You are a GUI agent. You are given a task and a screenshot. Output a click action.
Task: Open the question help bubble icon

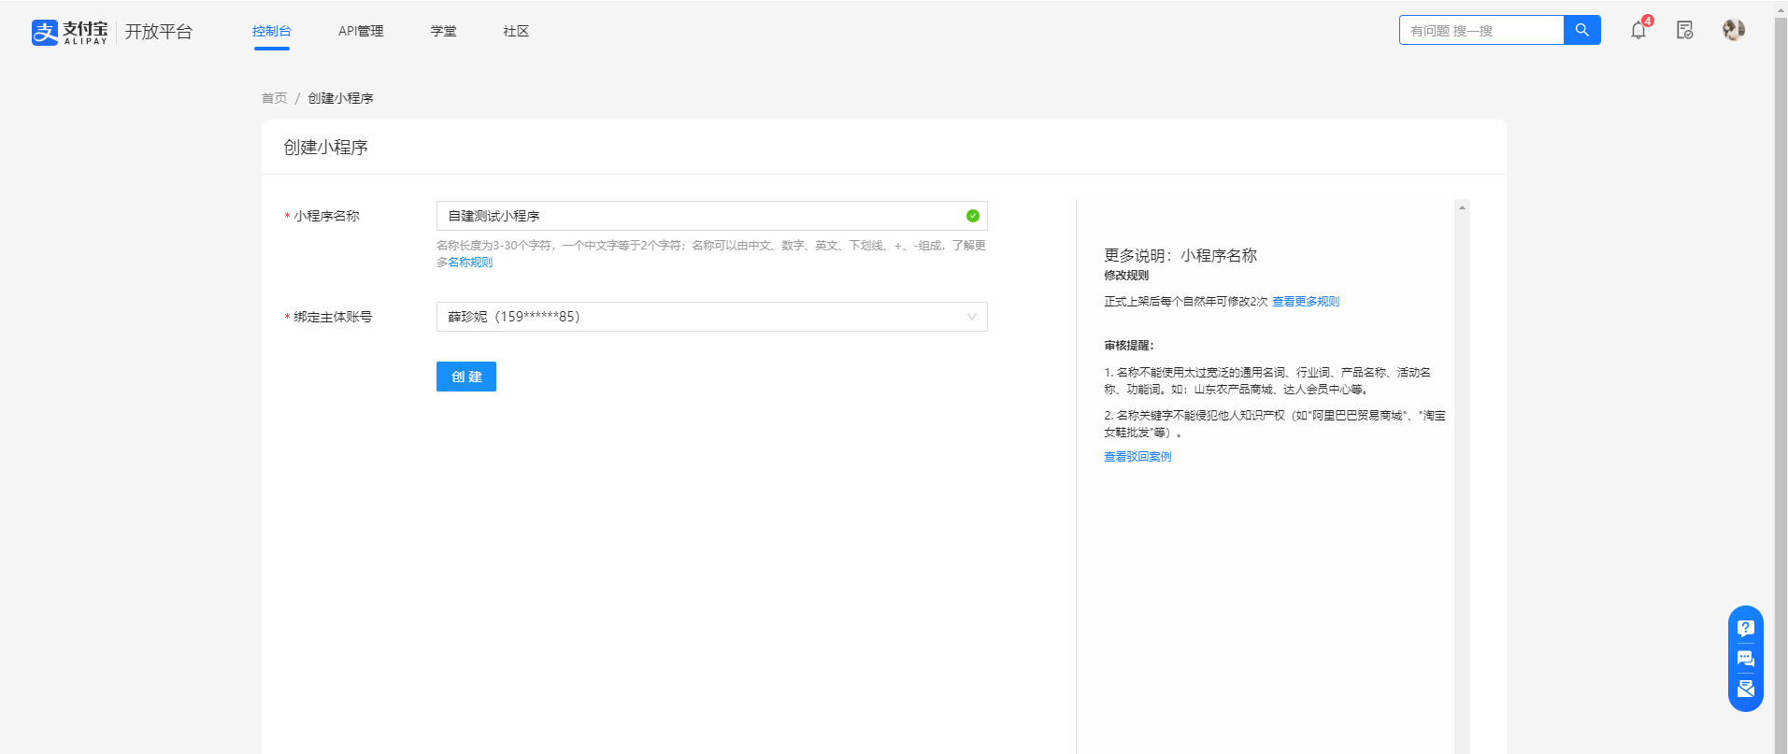click(x=1745, y=628)
